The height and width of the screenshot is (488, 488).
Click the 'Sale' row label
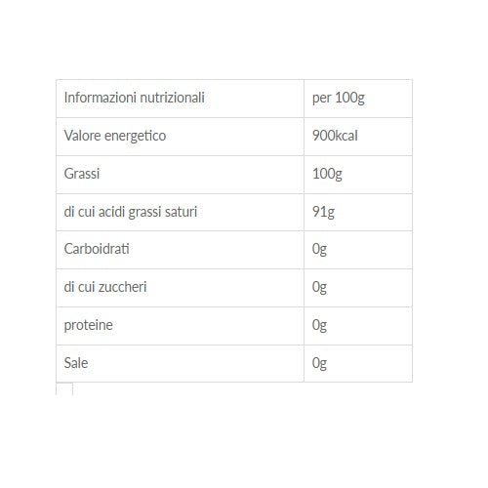[76, 363]
